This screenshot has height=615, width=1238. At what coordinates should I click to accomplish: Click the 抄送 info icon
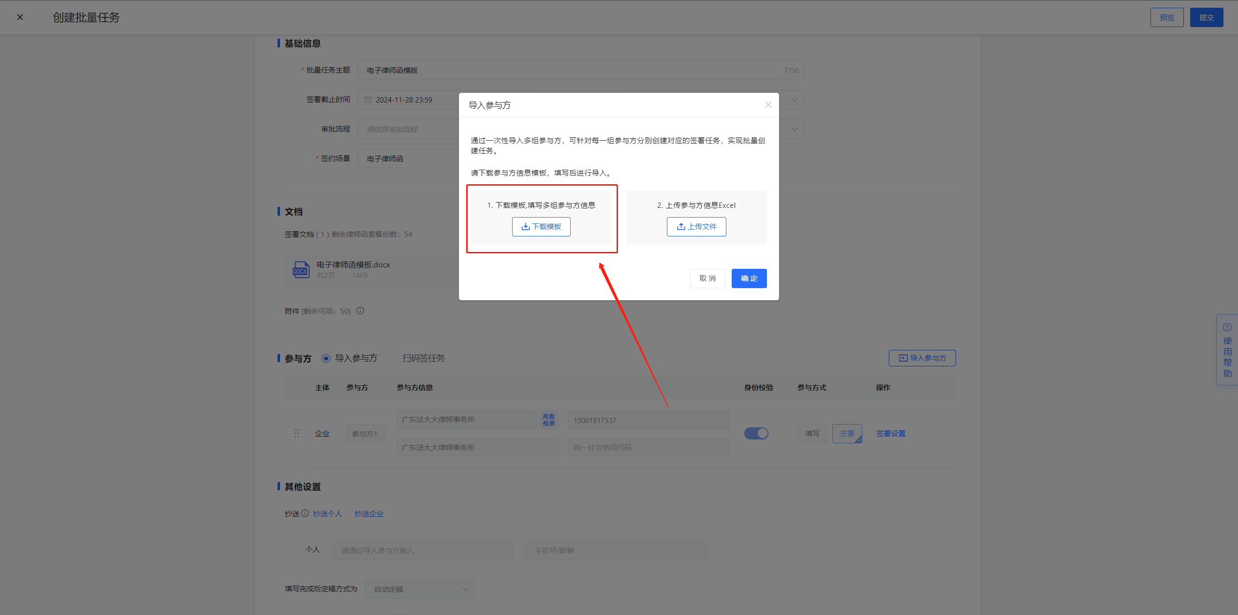tap(305, 513)
